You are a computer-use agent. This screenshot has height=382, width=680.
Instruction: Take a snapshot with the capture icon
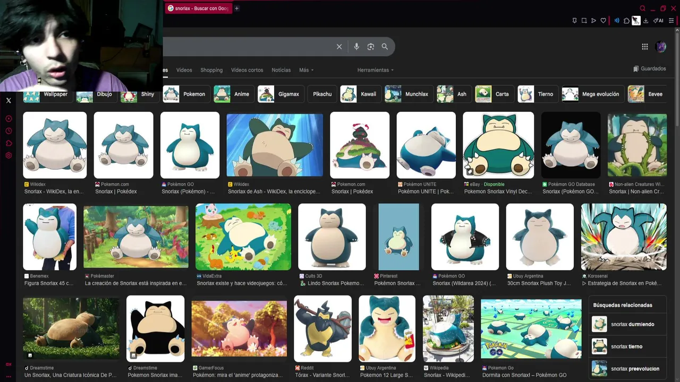click(584, 21)
